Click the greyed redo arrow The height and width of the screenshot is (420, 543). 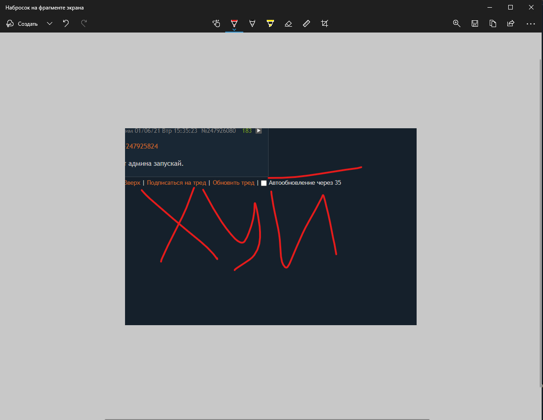(84, 23)
